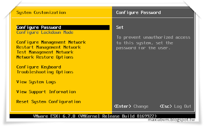Viewport: 205px width, 126px height.
Task: Choose Restart Management Network
Action: (48, 47)
